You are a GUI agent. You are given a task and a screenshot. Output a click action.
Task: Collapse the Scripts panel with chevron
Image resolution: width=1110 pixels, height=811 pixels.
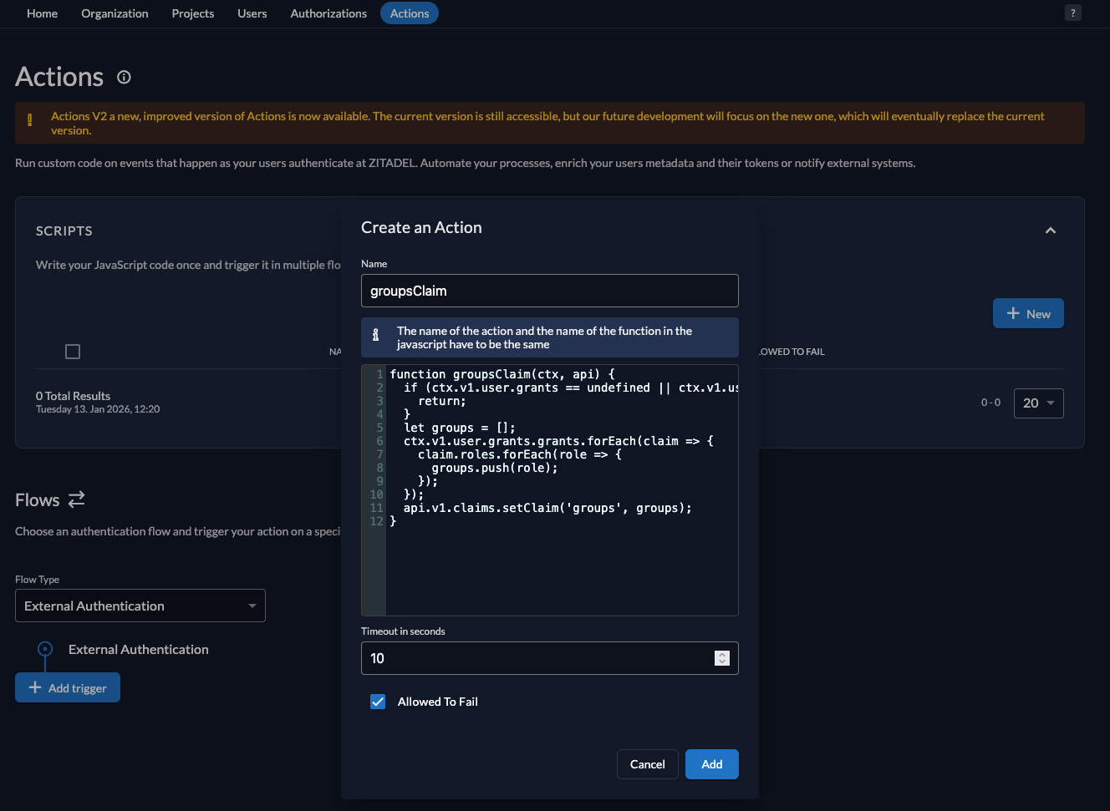1051,231
